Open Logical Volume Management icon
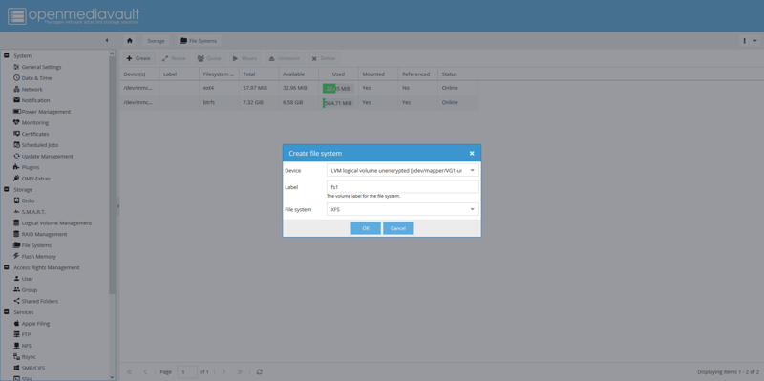The width and height of the screenshot is (764, 381). click(16, 222)
